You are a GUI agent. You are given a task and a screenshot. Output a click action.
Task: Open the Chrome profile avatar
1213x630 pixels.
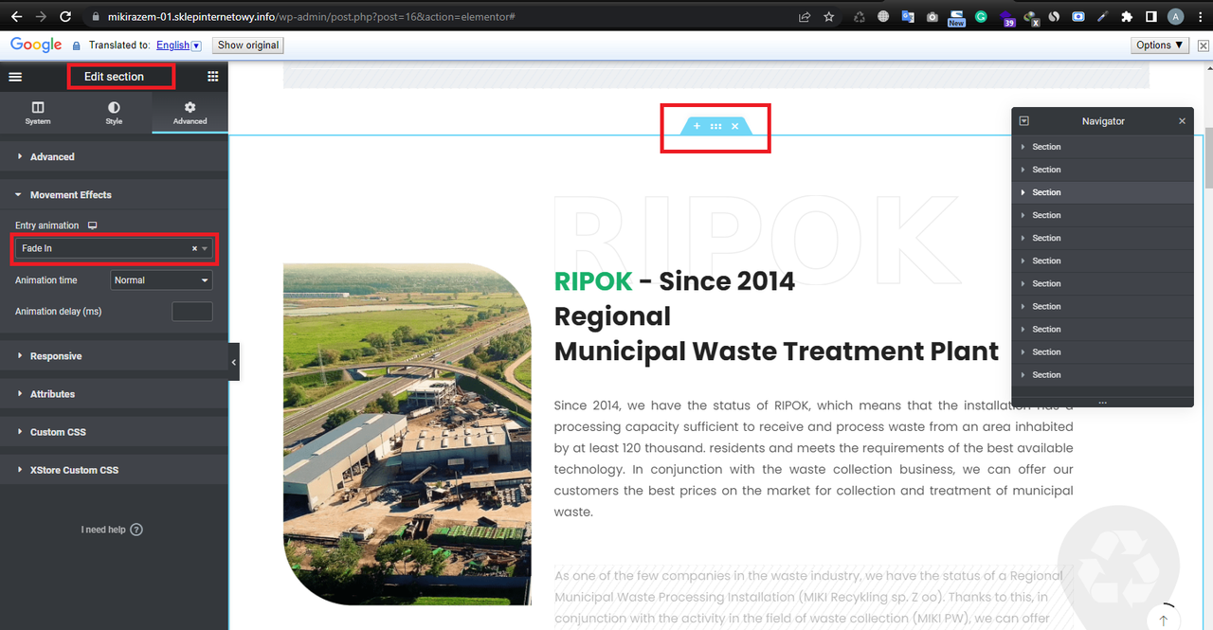tap(1175, 16)
